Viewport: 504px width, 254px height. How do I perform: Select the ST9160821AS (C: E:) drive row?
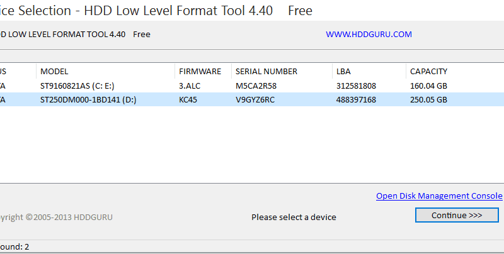(252, 86)
